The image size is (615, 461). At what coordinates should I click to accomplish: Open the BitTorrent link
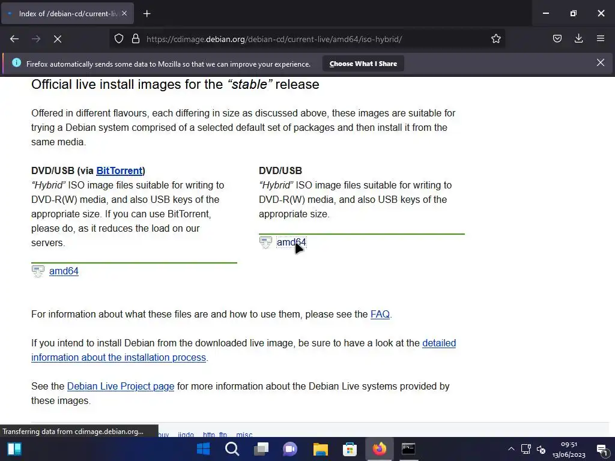click(x=120, y=170)
